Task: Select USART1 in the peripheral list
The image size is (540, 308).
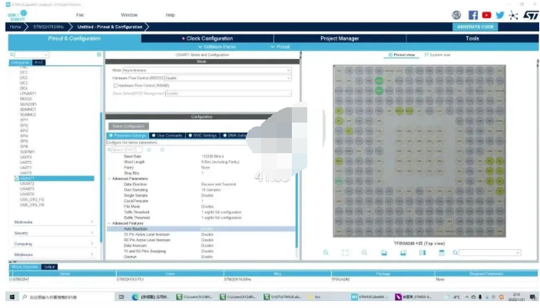Action: click(54, 179)
